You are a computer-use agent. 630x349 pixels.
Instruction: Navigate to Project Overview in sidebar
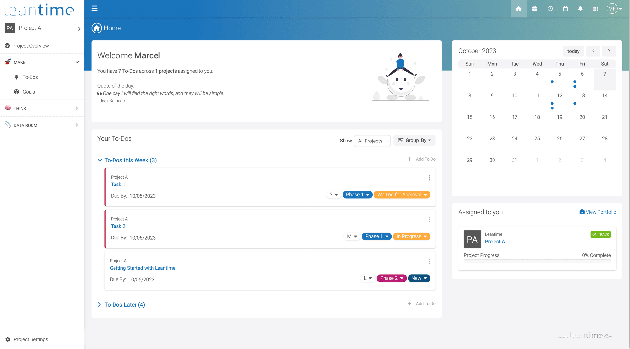click(31, 46)
